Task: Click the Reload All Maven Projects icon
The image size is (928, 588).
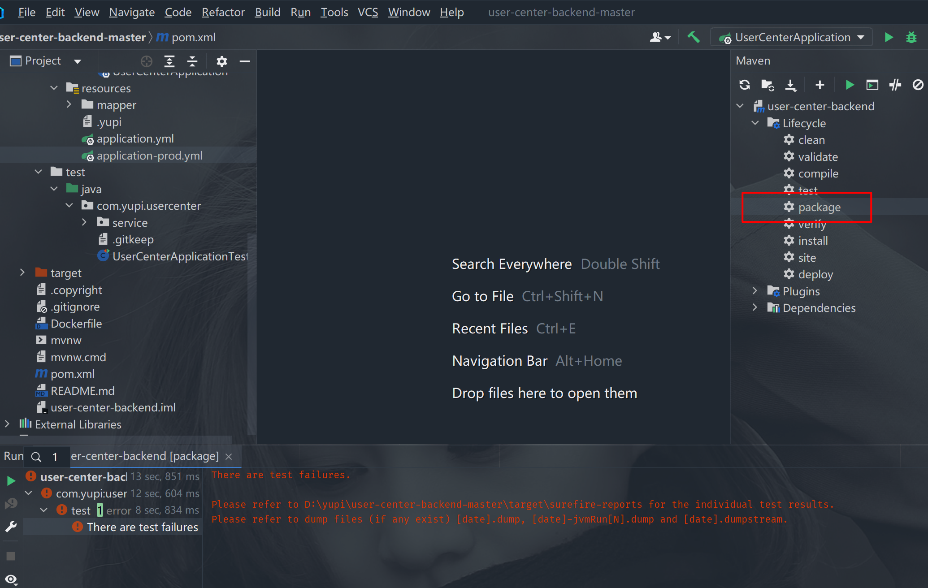Action: click(745, 85)
